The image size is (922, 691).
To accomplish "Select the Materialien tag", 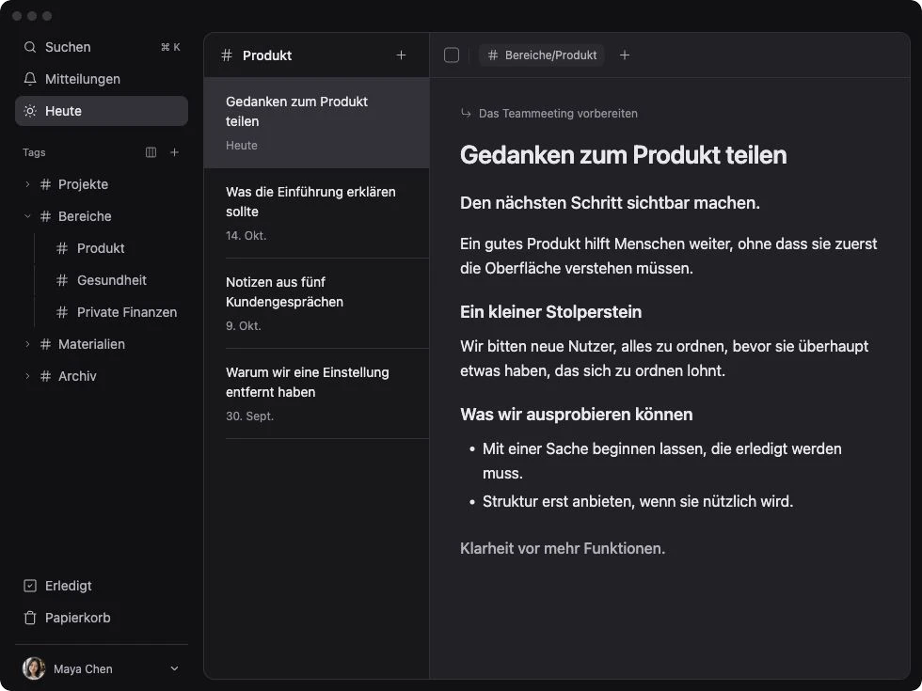I will pos(92,344).
